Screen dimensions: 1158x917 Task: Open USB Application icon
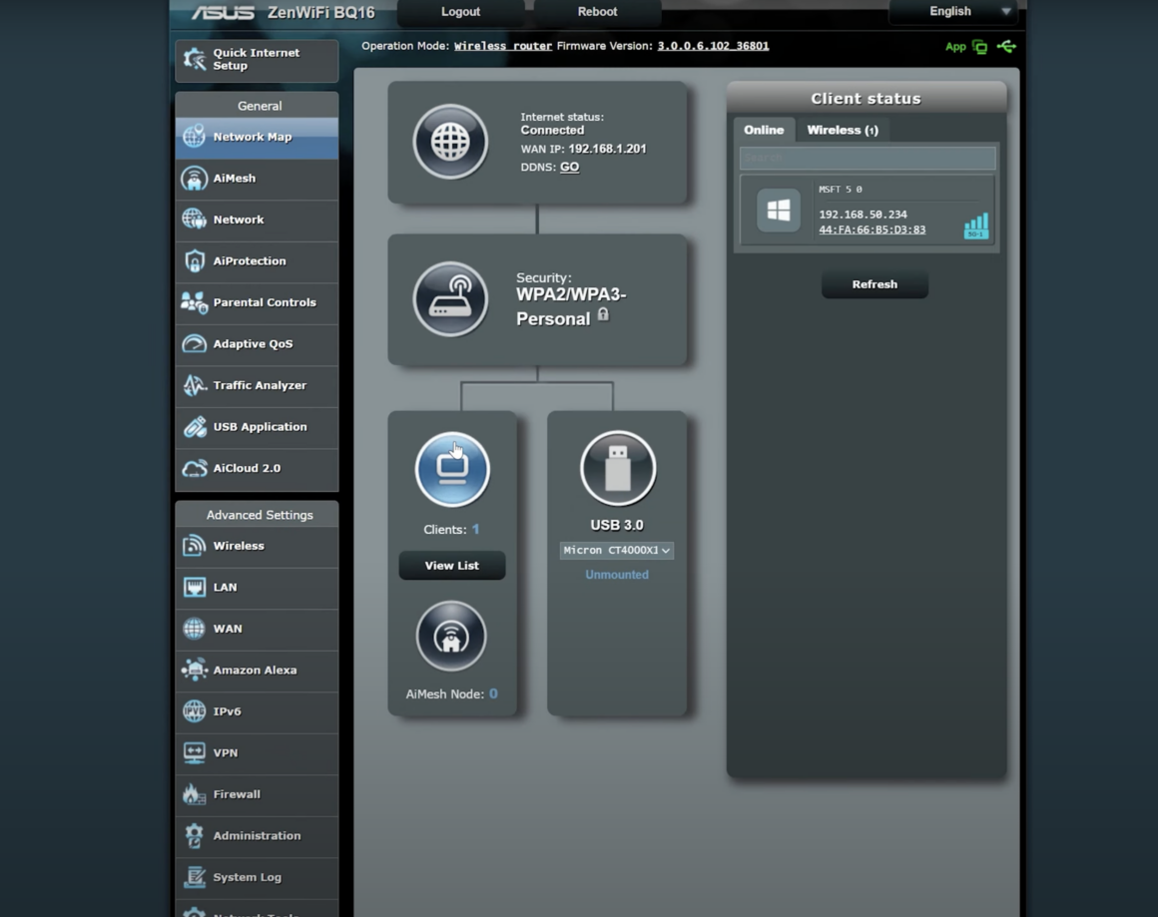click(195, 426)
